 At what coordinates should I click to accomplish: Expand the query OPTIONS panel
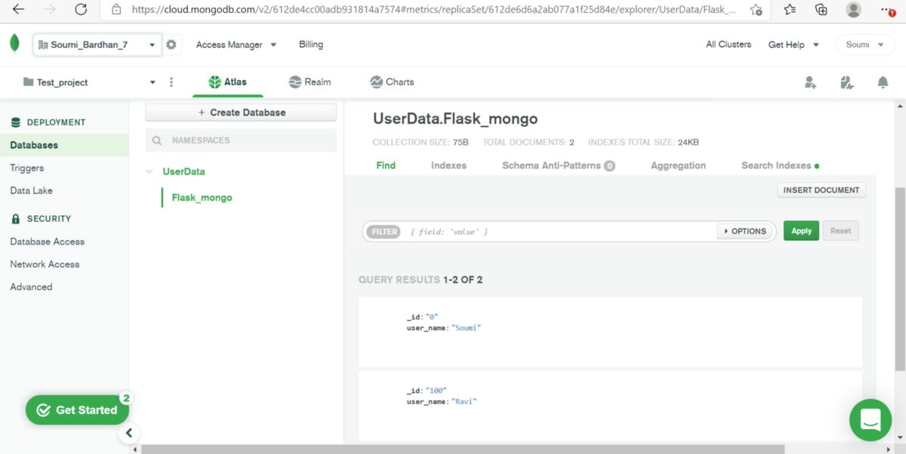pyautogui.click(x=744, y=231)
